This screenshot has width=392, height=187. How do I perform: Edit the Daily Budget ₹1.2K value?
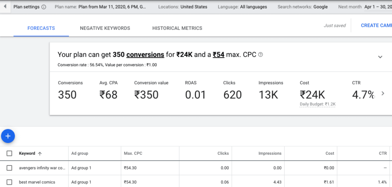point(317,104)
